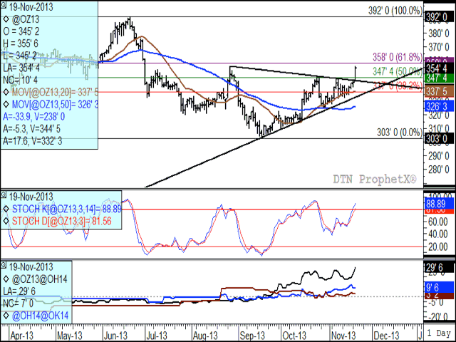Select the diamond marker beside @OH14@OK14 spread
456x342 pixels.
(6, 316)
